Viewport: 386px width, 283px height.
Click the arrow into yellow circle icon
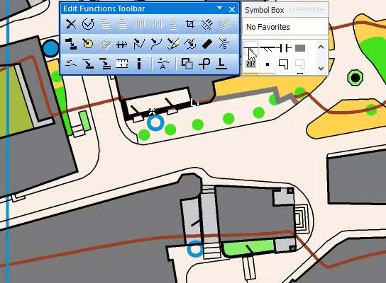[88, 44]
